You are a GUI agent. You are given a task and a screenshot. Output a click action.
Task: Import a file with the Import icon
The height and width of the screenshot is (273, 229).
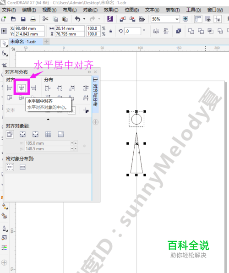123,19
